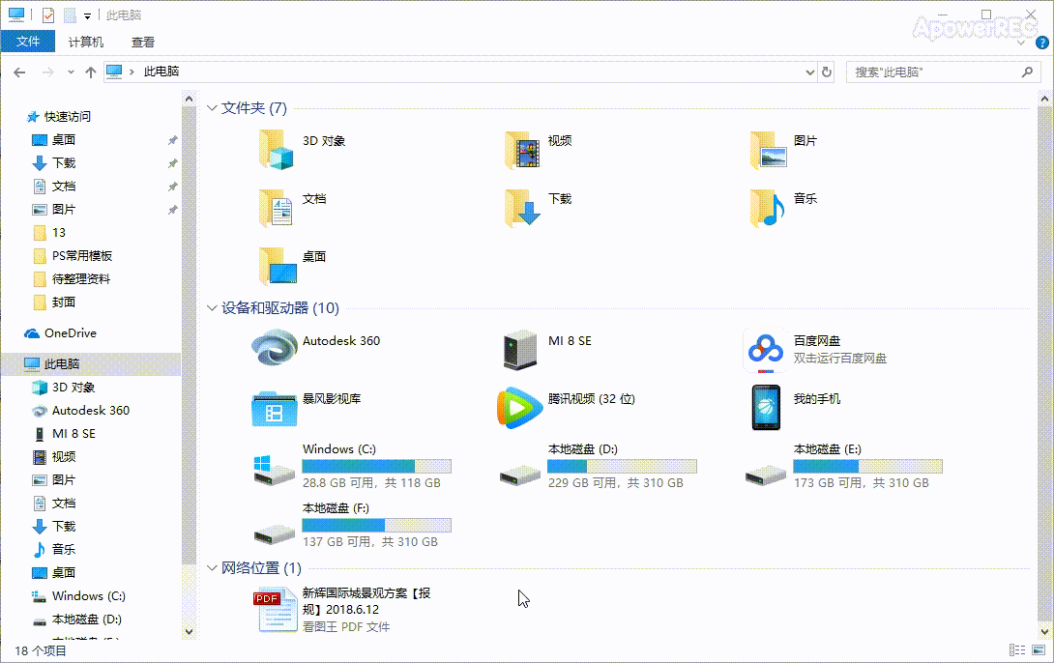Open recent locations dropdown arrow
The width and height of the screenshot is (1054, 663).
coord(71,72)
